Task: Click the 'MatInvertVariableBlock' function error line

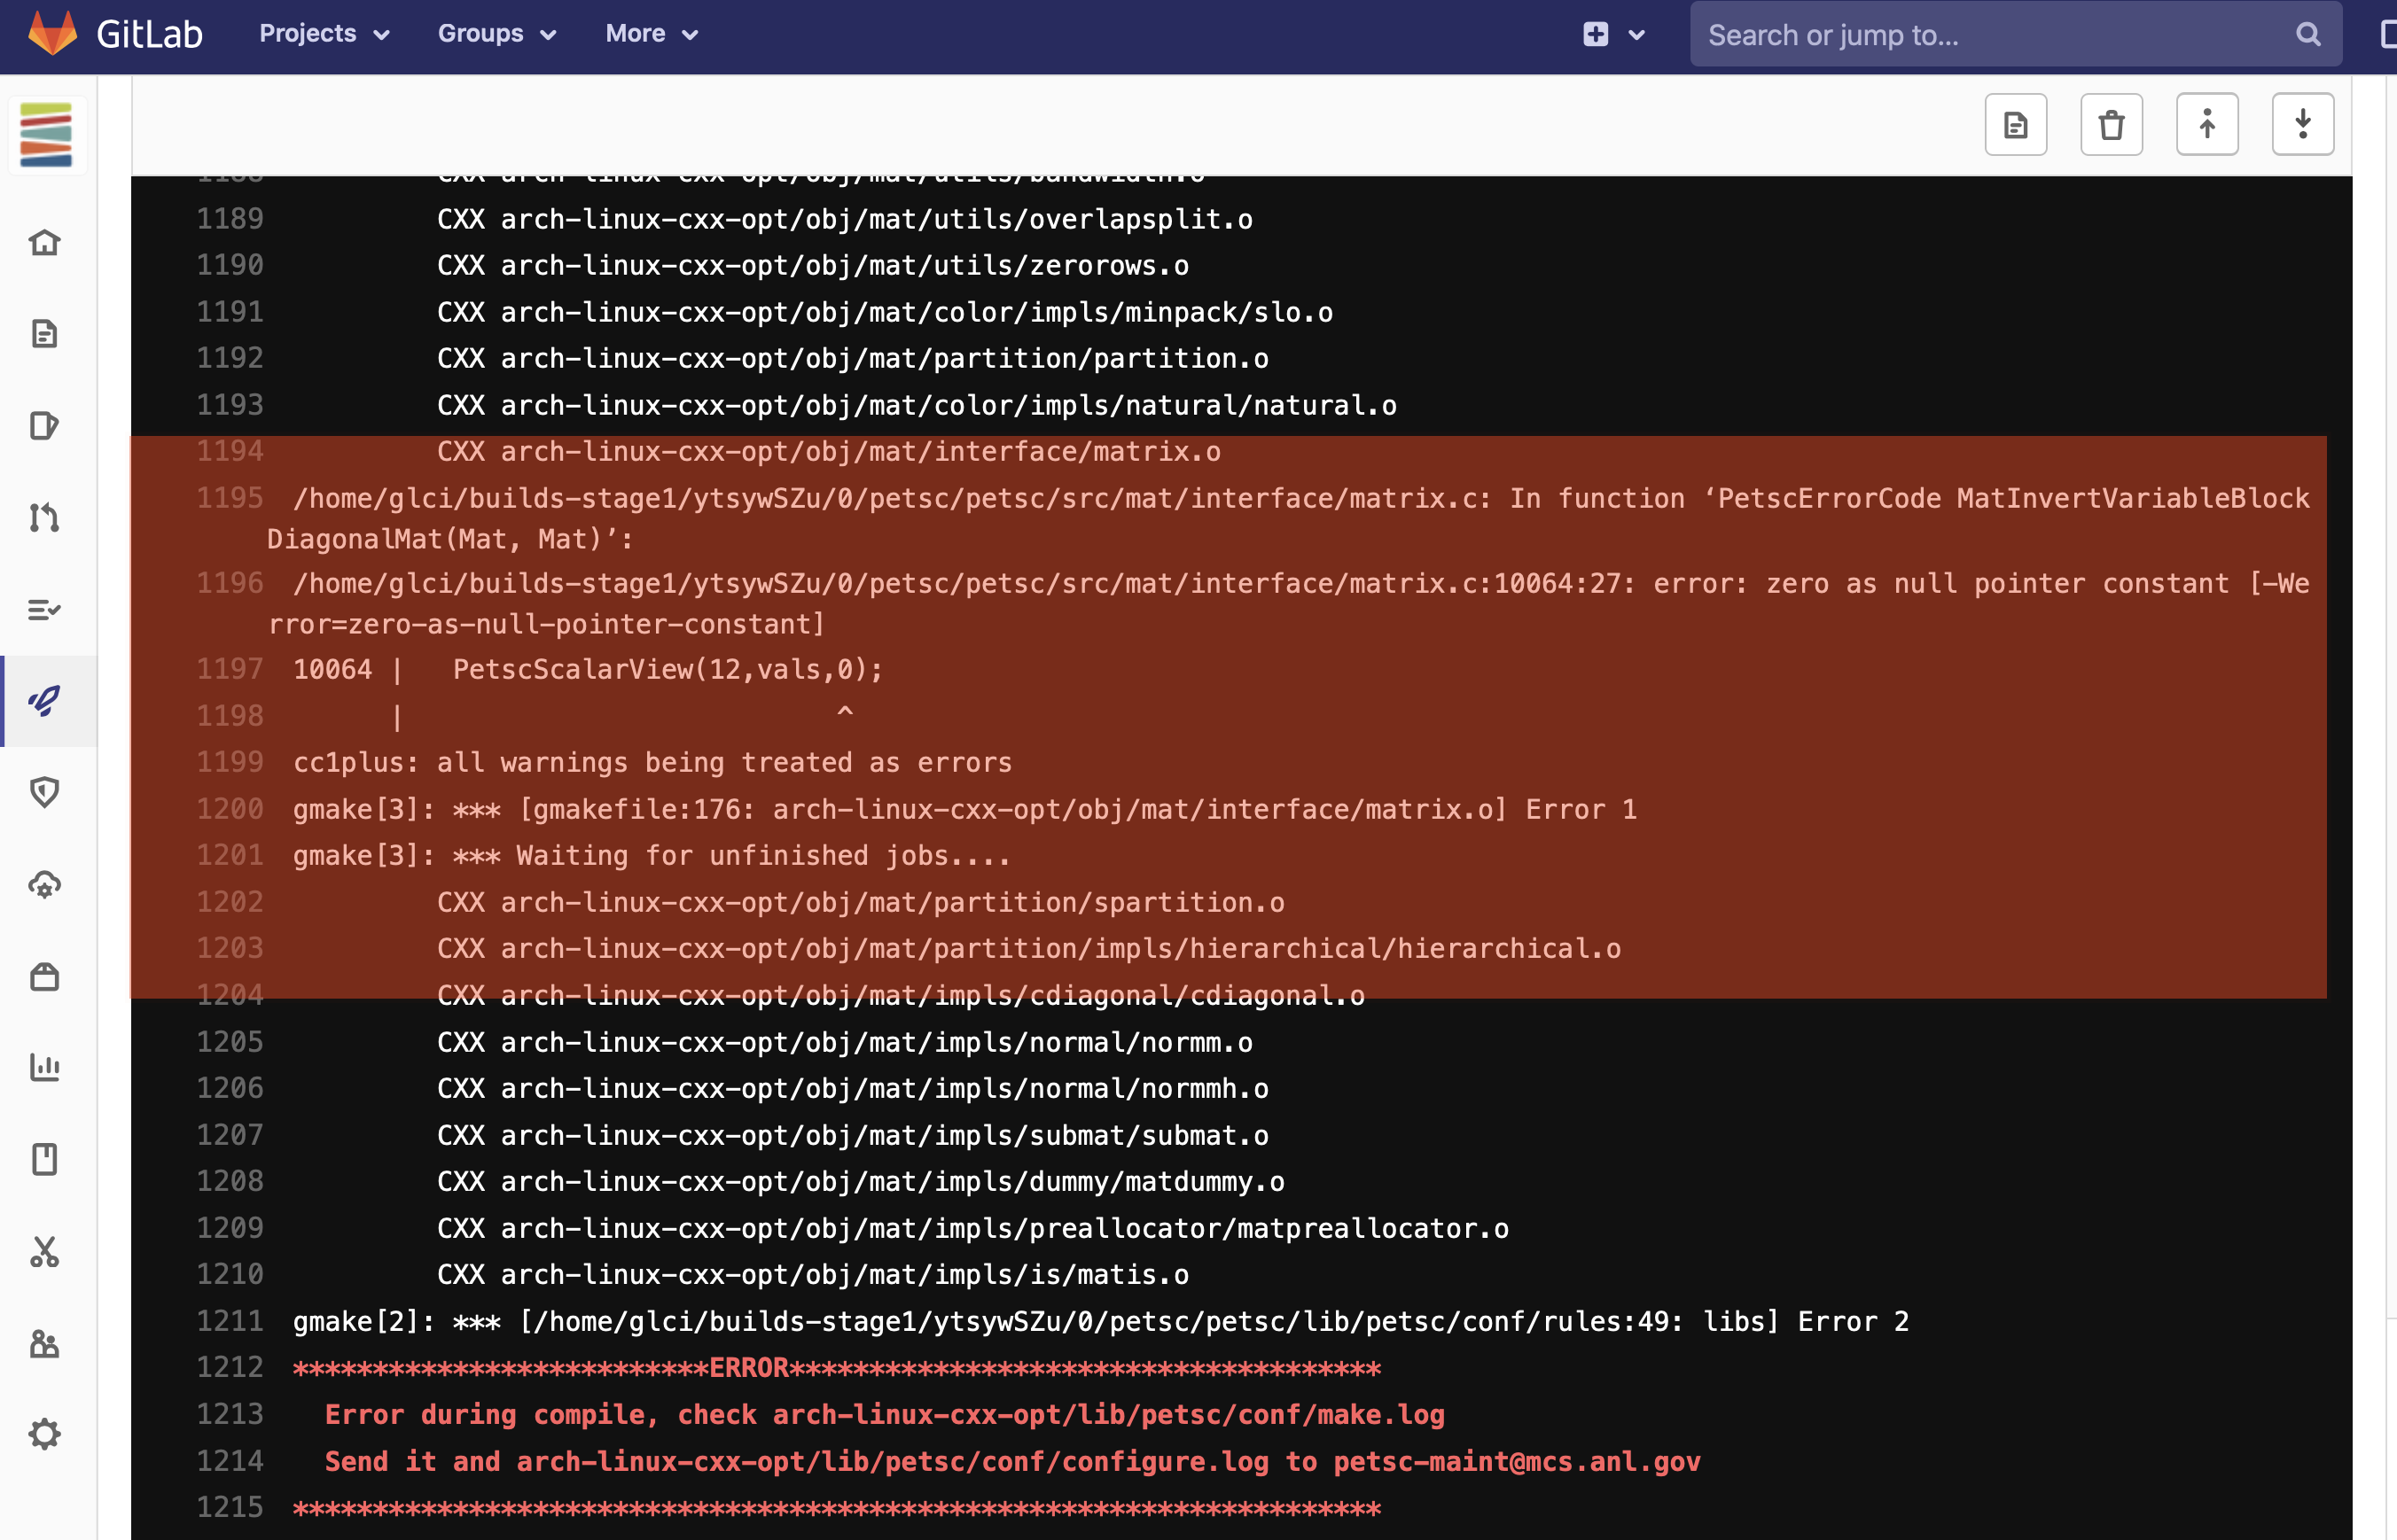Action: [x=1289, y=518]
